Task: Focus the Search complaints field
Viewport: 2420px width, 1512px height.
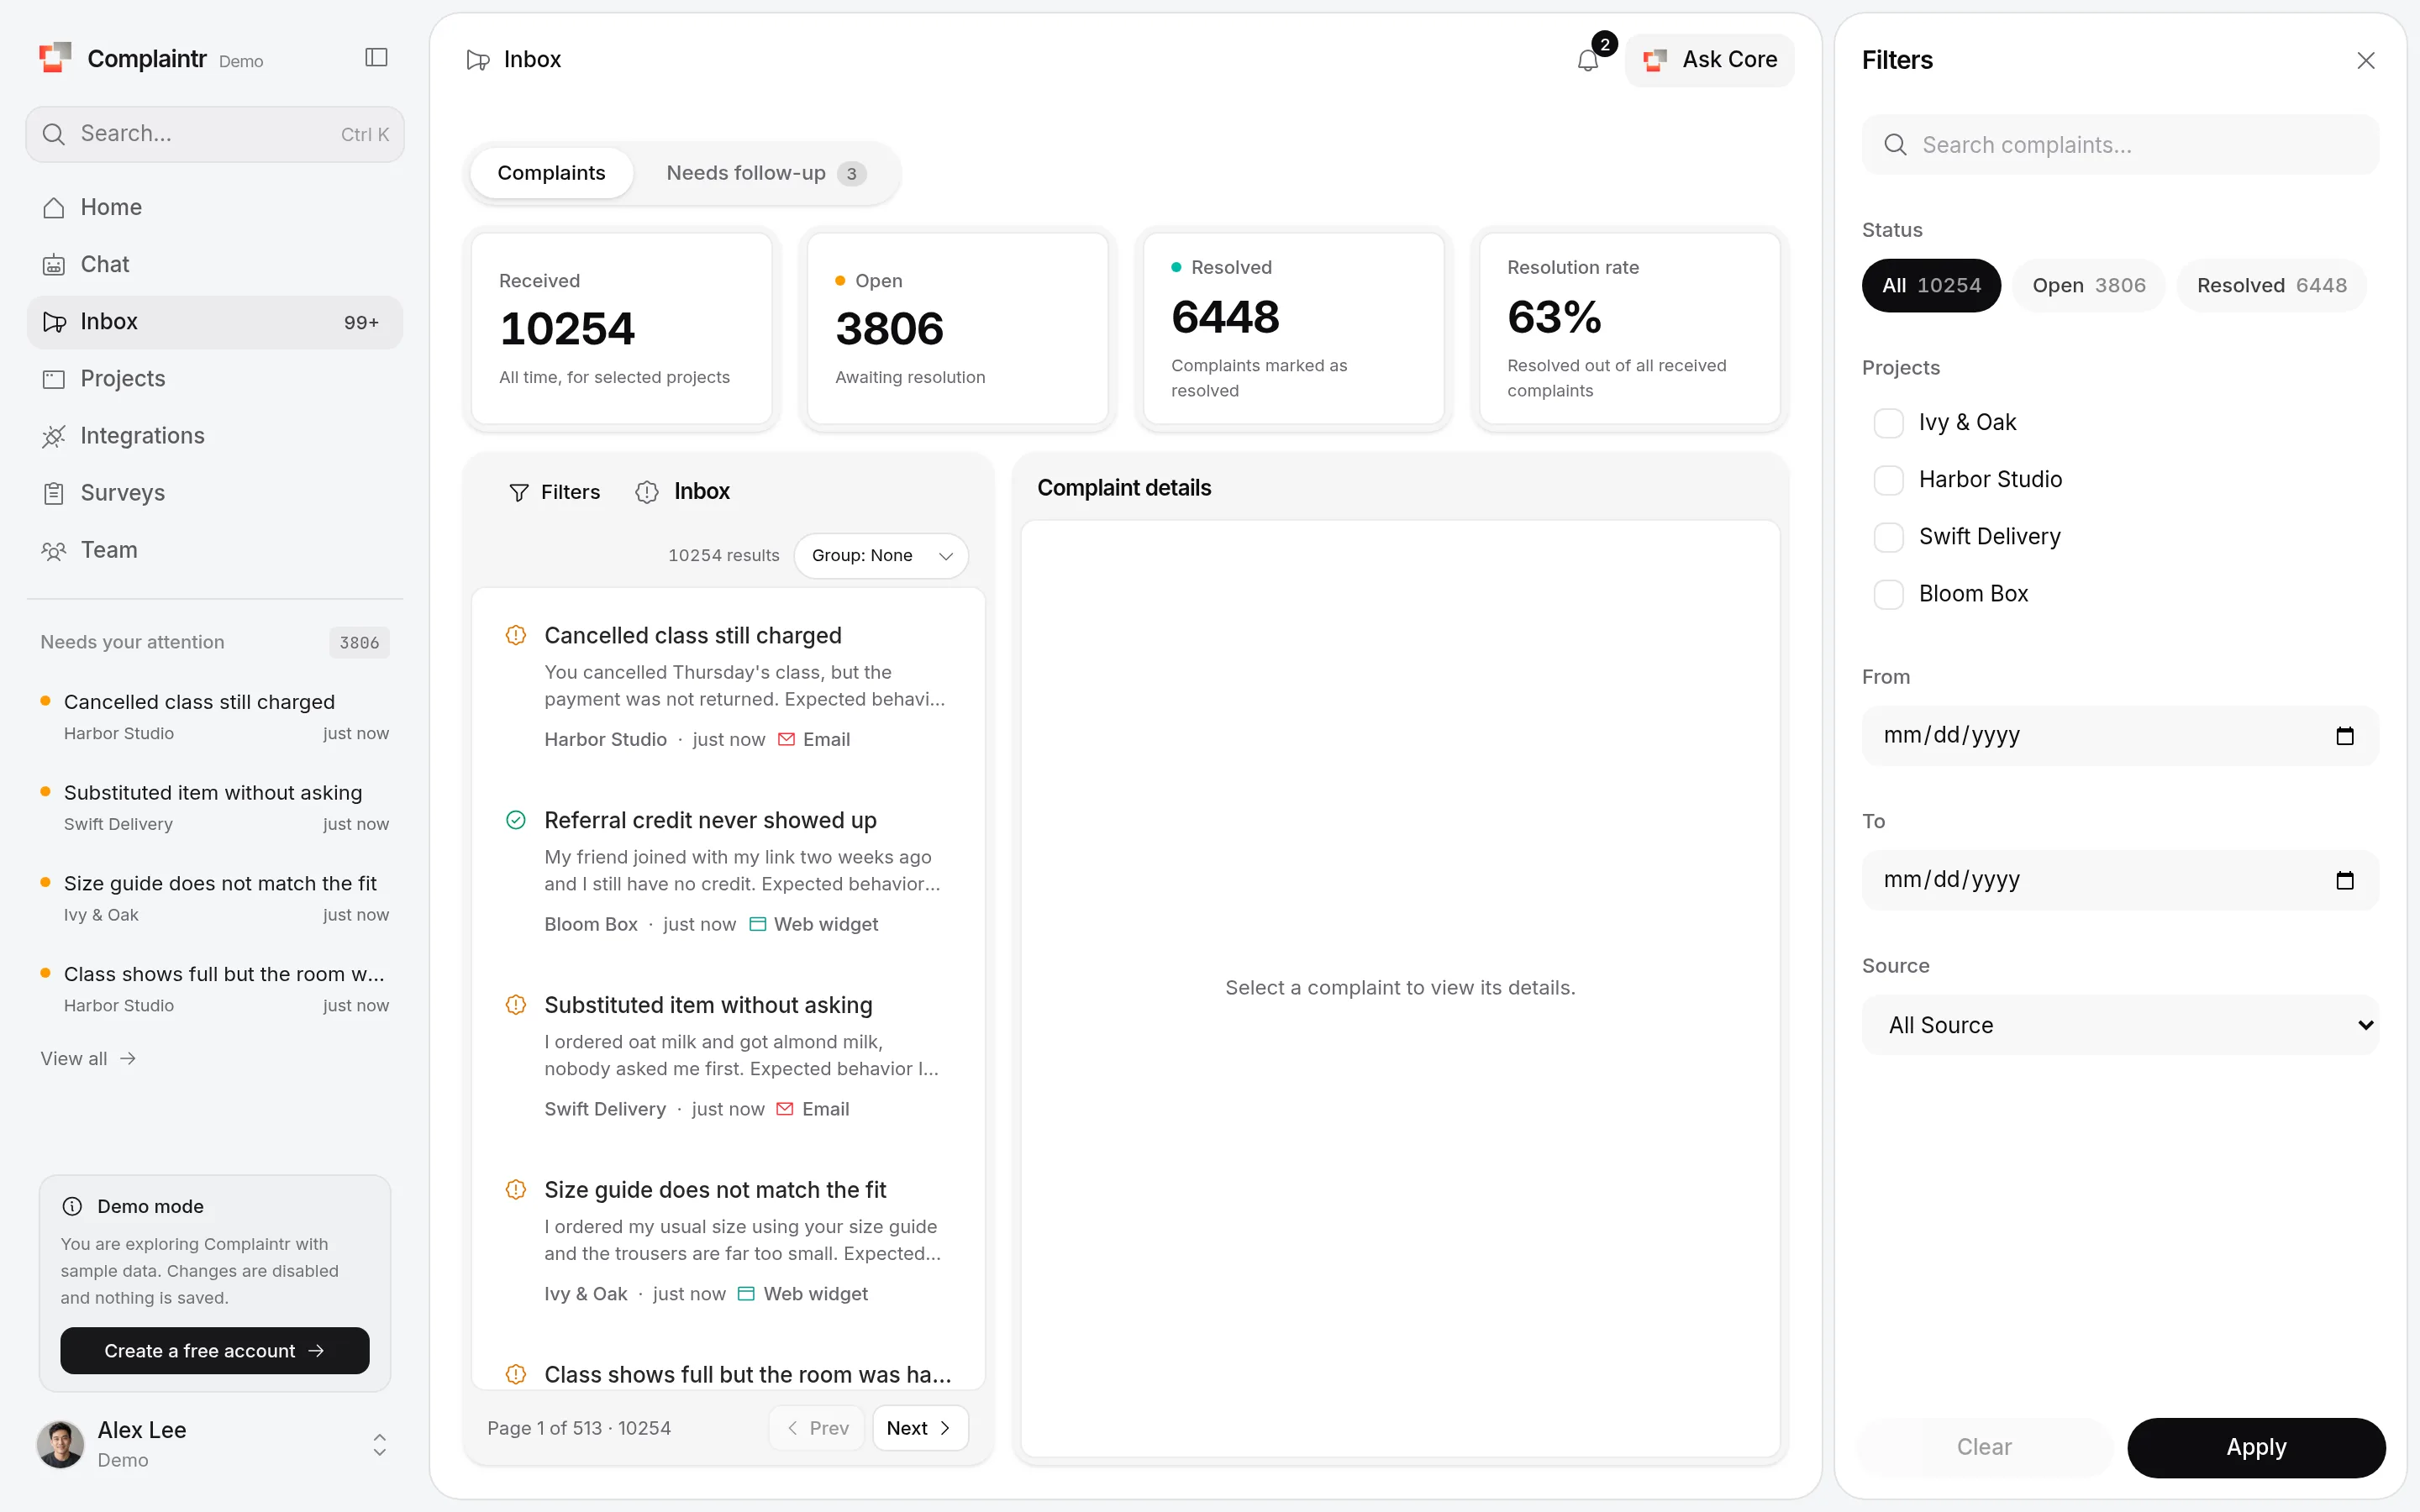Action: point(2120,145)
